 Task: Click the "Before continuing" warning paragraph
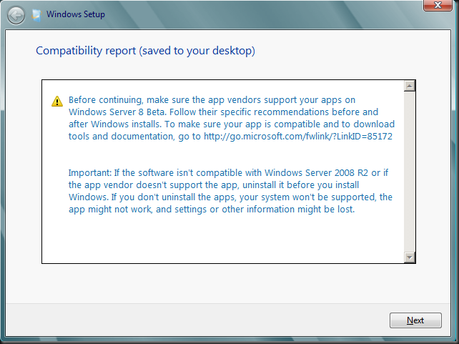[x=232, y=118]
